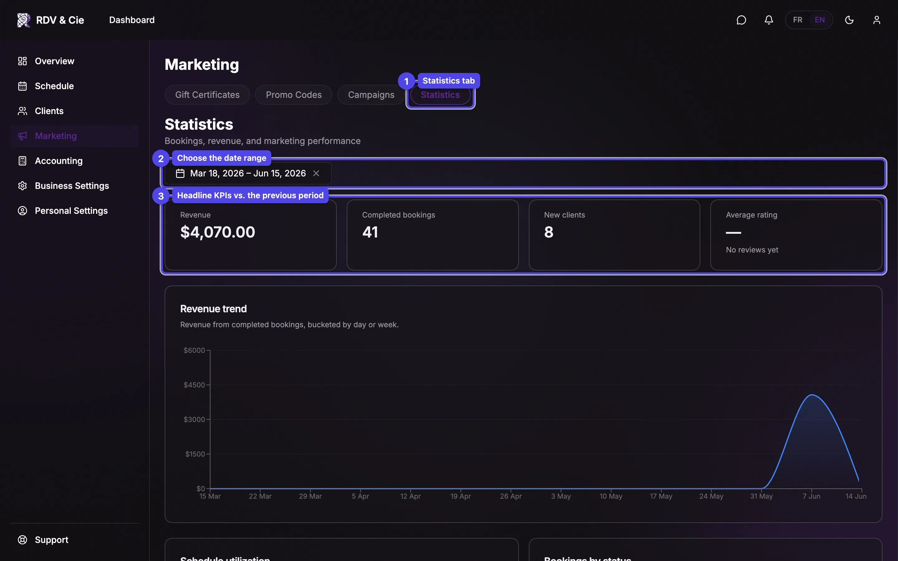This screenshot has height=561, width=898.
Task: Click the Overview grid icon
Action: click(x=23, y=61)
